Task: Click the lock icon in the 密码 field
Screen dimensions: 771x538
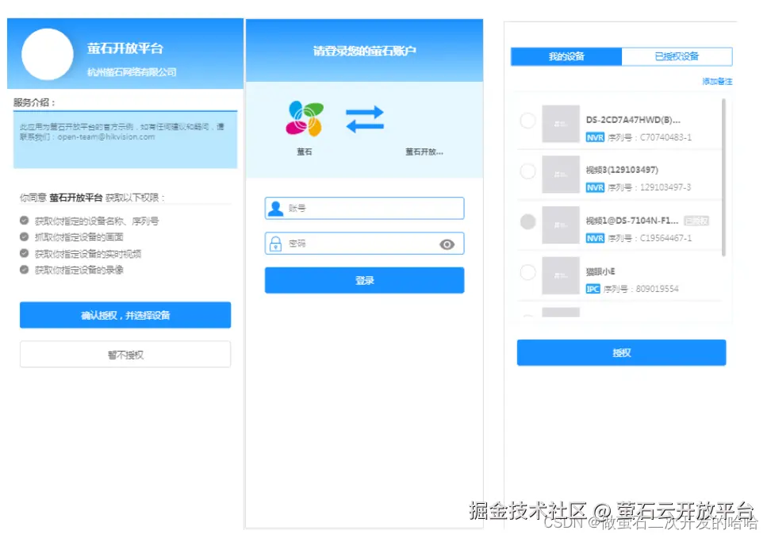Action: (x=276, y=244)
